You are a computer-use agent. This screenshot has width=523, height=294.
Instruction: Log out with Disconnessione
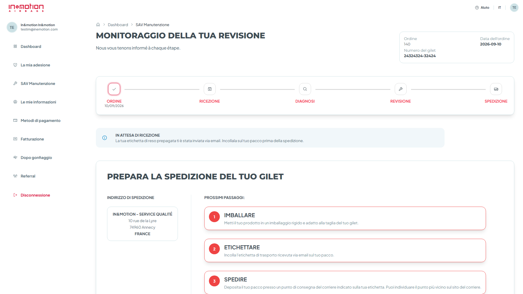tap(35, 195)
